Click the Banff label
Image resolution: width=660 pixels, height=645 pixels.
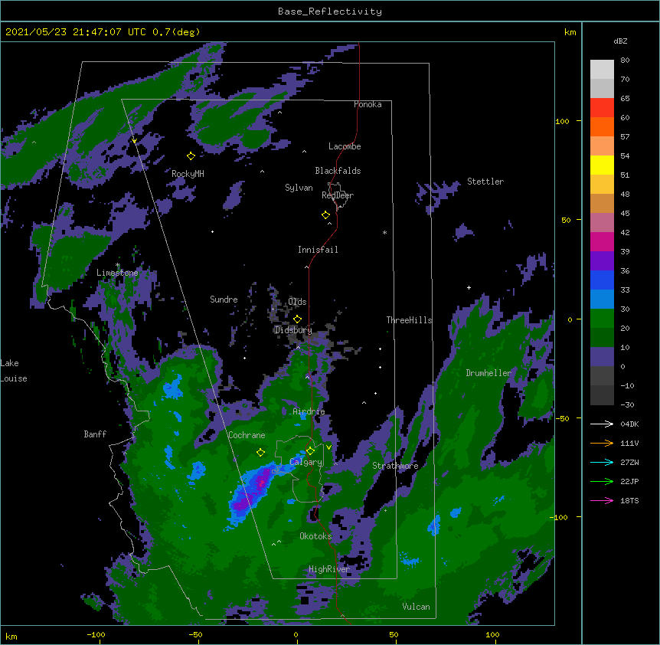pos(95,434)
